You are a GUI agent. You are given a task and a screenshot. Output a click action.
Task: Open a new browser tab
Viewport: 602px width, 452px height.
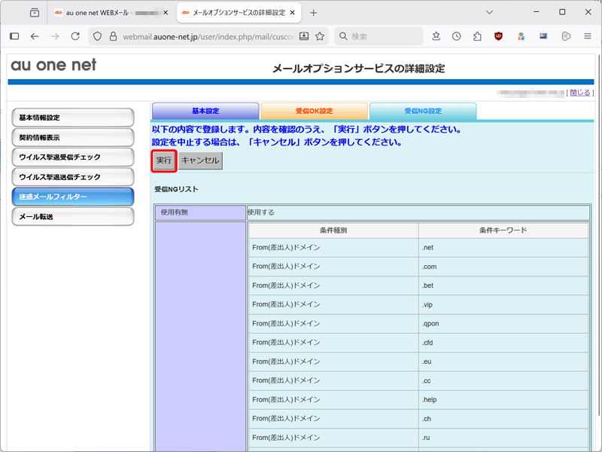tap(314, 12)
